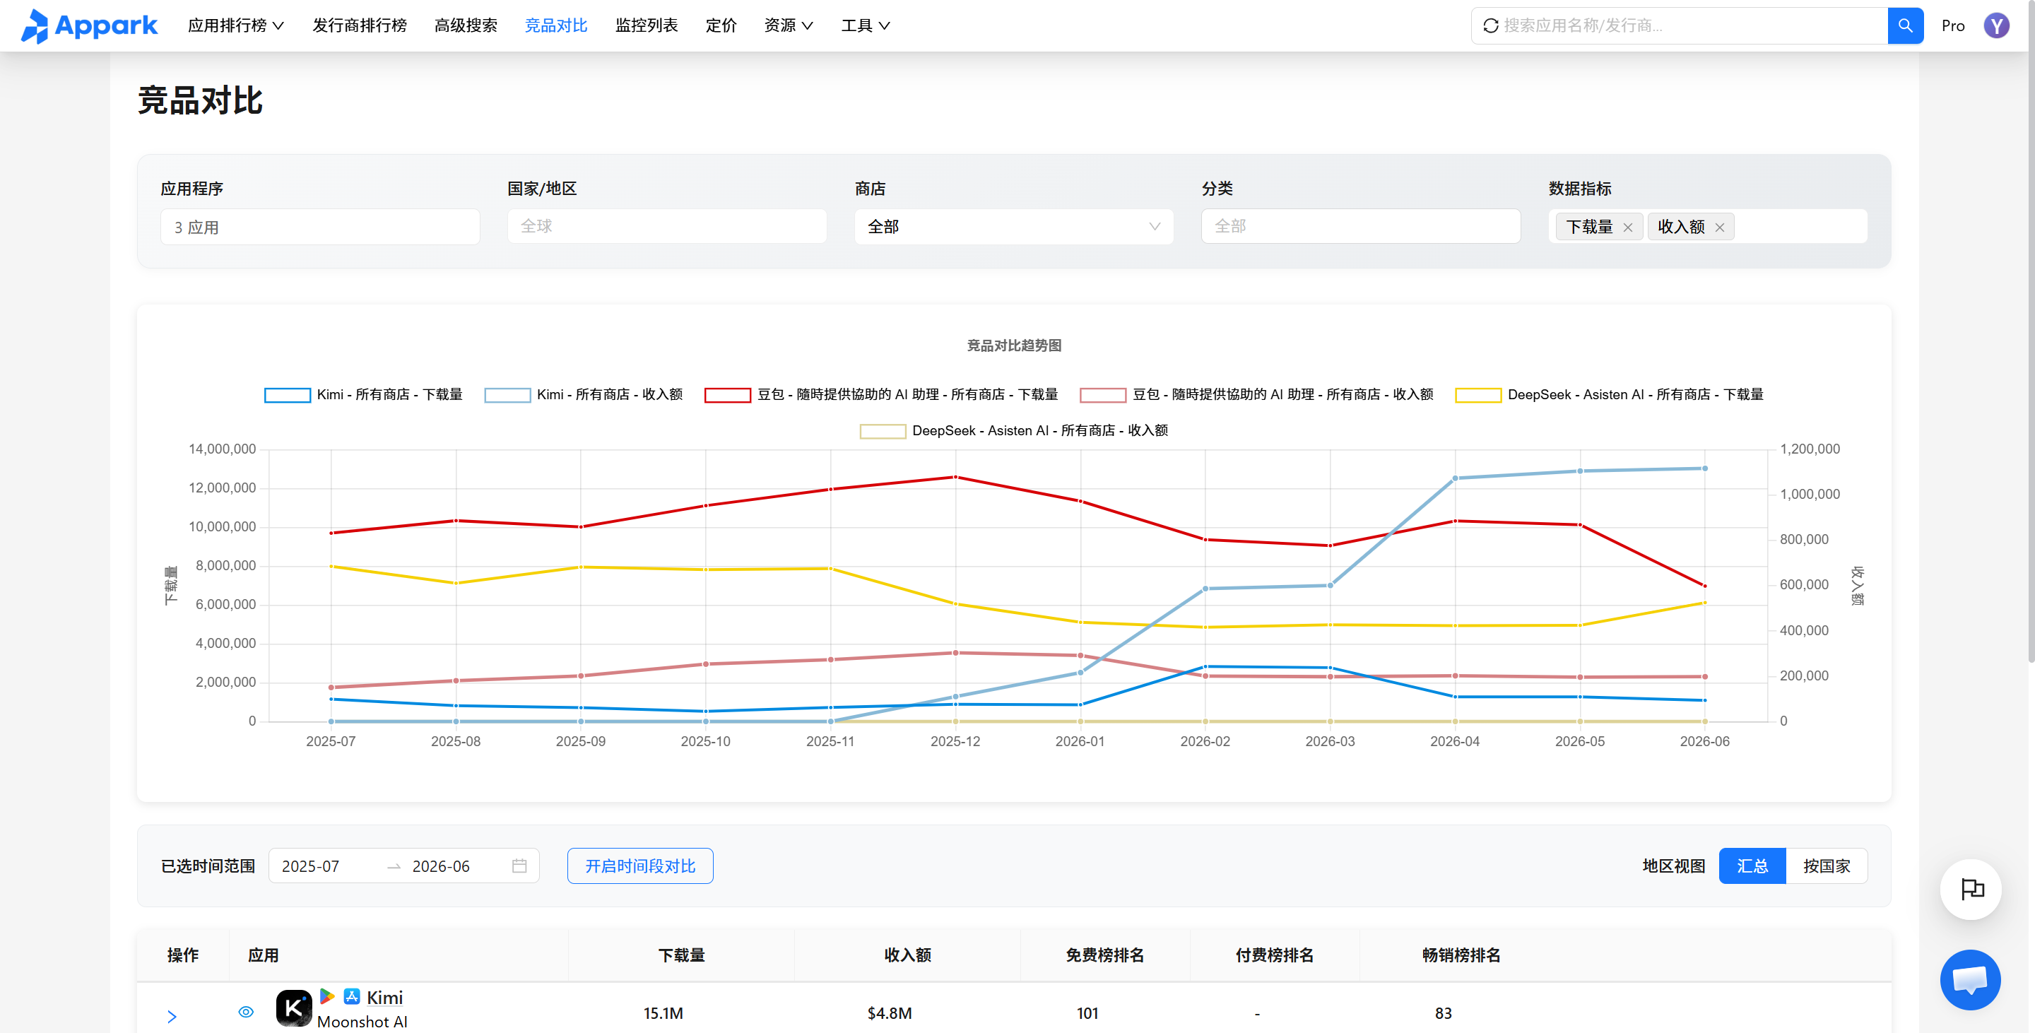
Task: Open the 应用程序 3 应用 selector
Action: (x=320, y=227)
